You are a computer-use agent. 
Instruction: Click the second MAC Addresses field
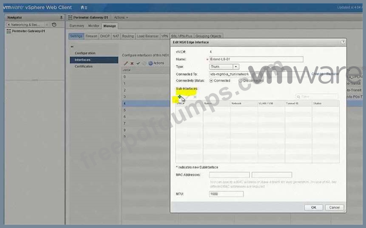272,175
